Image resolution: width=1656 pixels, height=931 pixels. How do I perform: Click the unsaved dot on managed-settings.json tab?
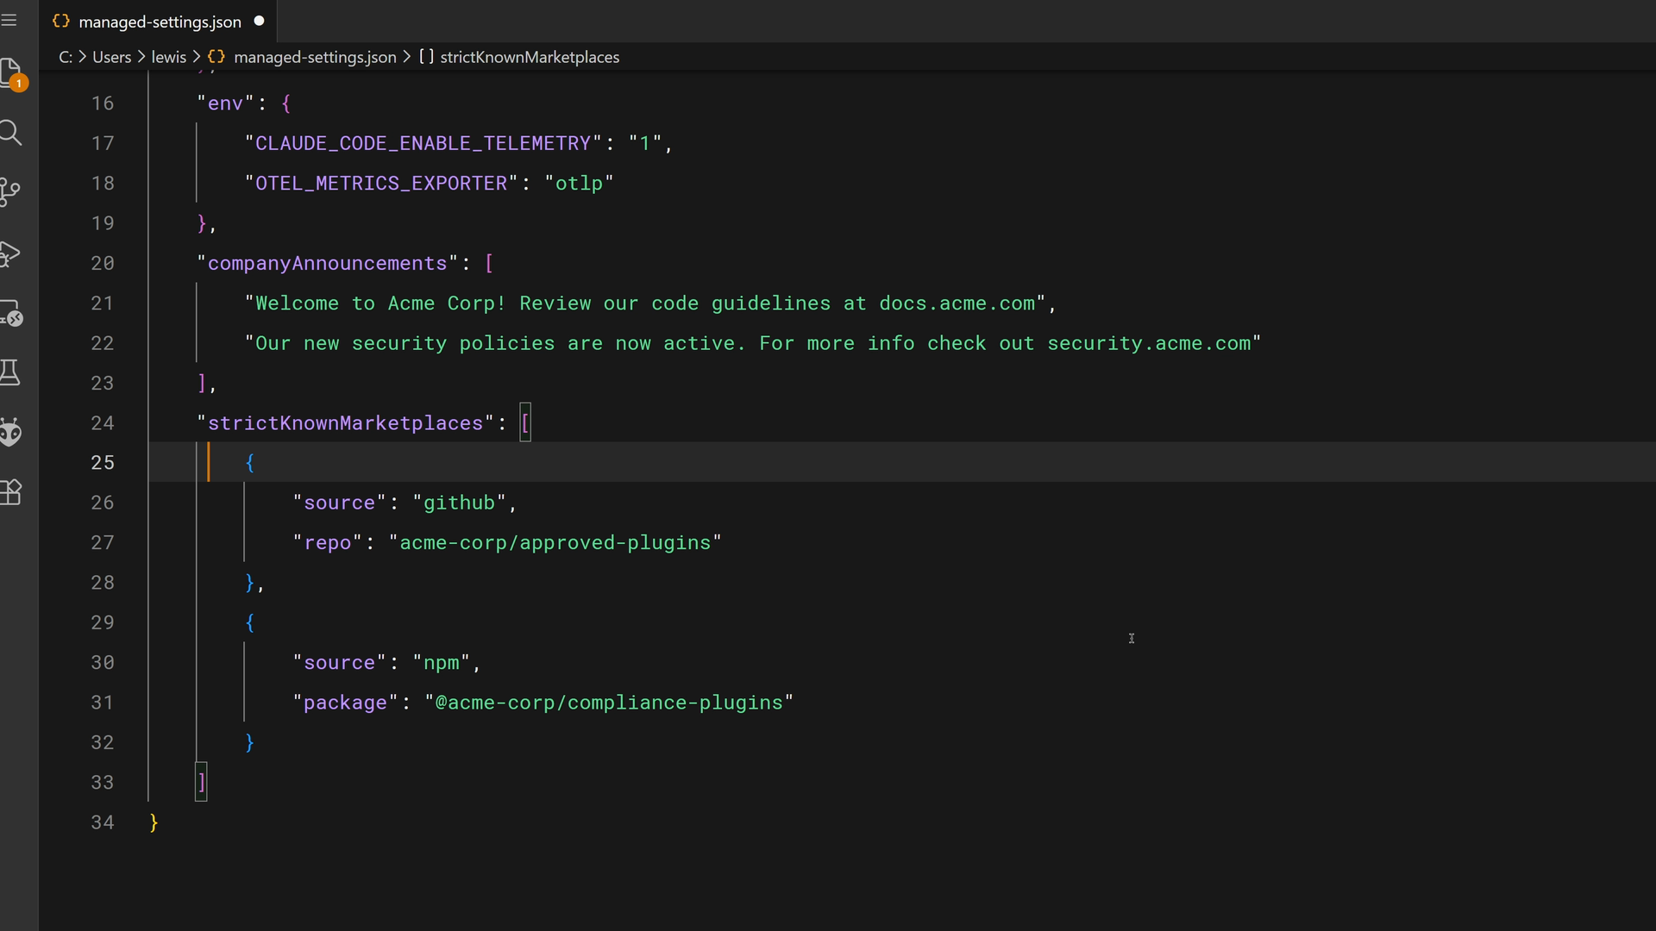(x=259, y=21)
